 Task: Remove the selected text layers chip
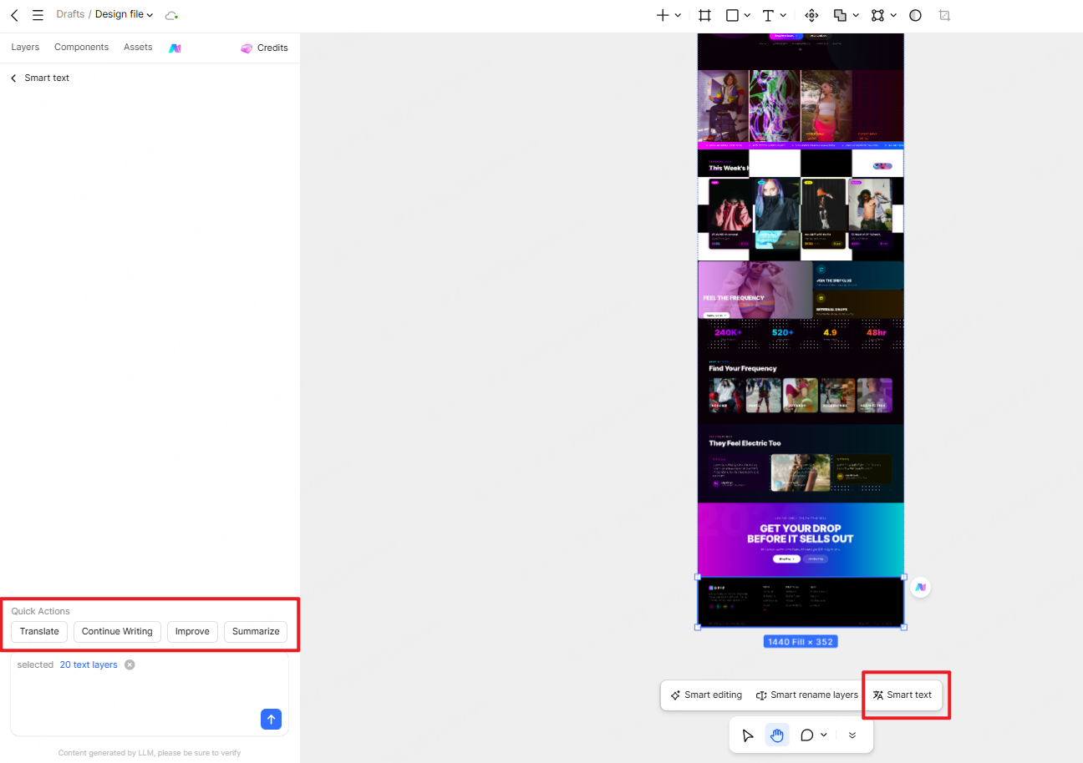click(x=130, y=665)
